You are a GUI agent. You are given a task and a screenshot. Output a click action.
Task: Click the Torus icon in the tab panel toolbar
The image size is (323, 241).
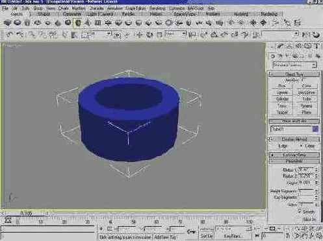(38, 23)
